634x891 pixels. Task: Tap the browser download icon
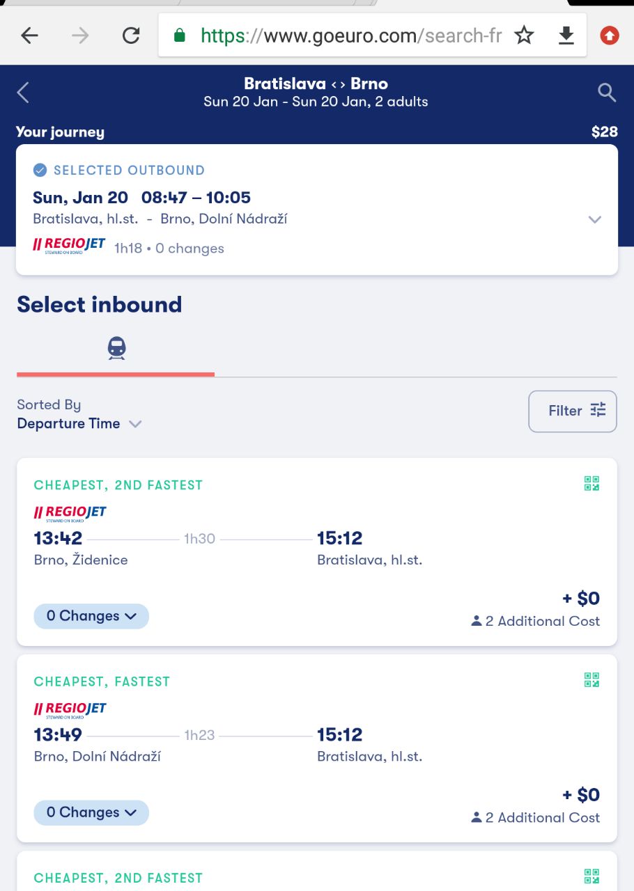pos(566,36)
